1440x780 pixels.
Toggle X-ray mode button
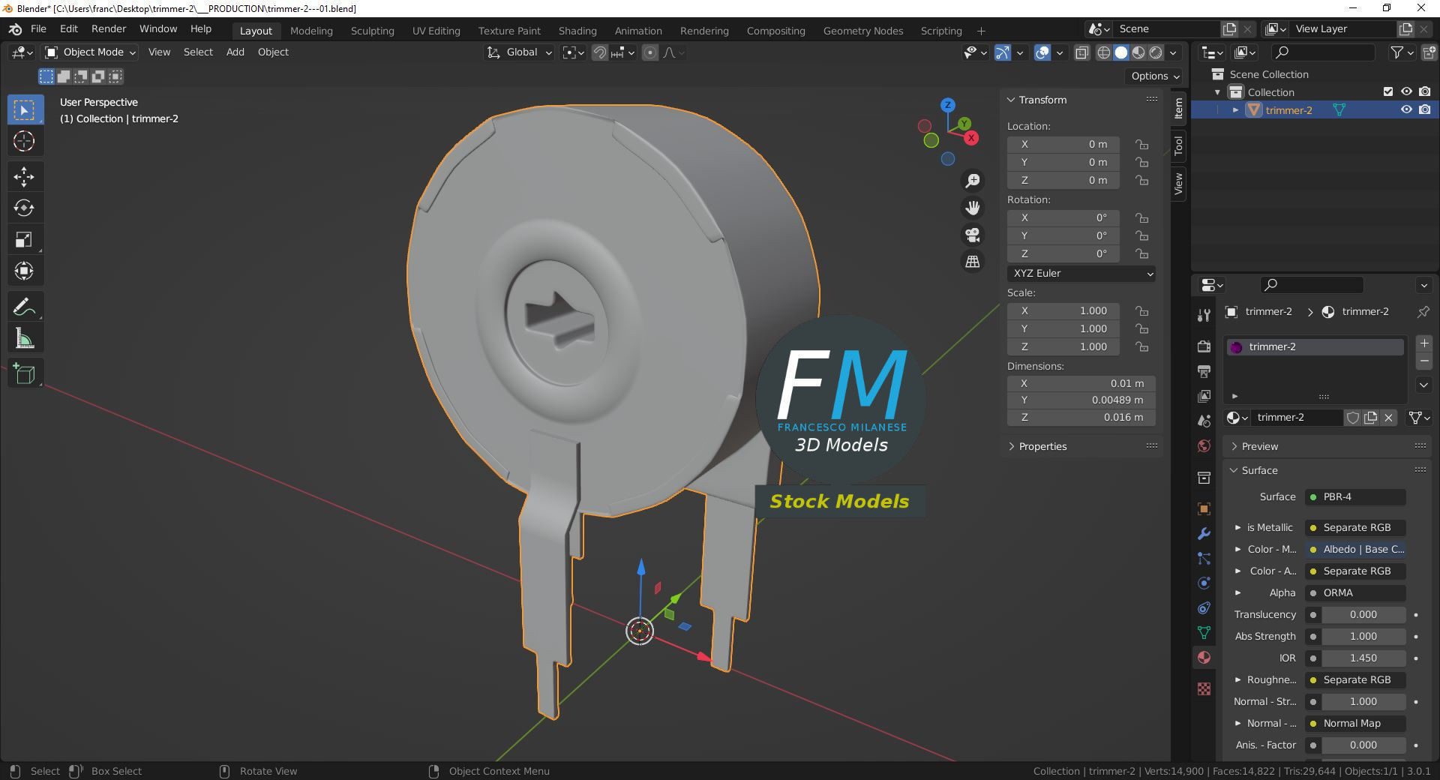coord(1081,52)
